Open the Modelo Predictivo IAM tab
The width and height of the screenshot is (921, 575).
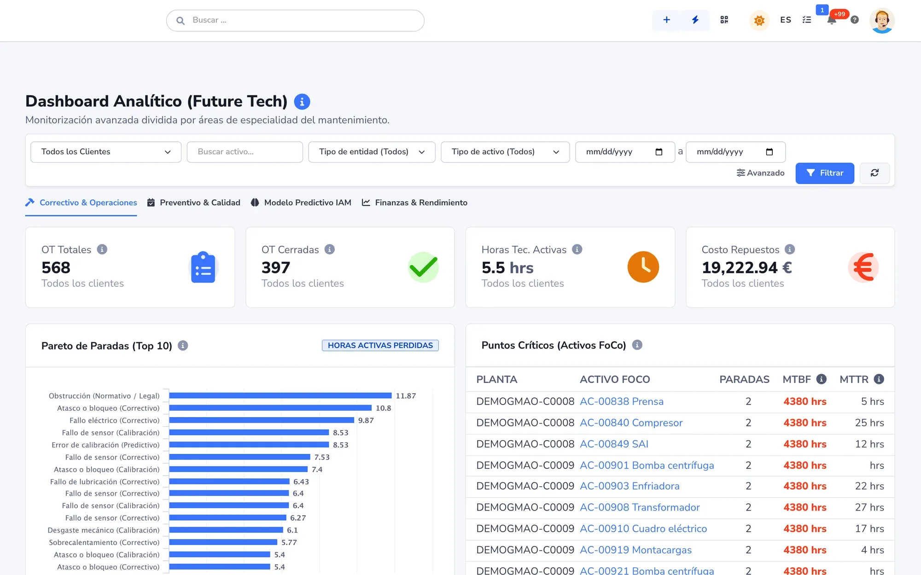[x=301, y=203]
